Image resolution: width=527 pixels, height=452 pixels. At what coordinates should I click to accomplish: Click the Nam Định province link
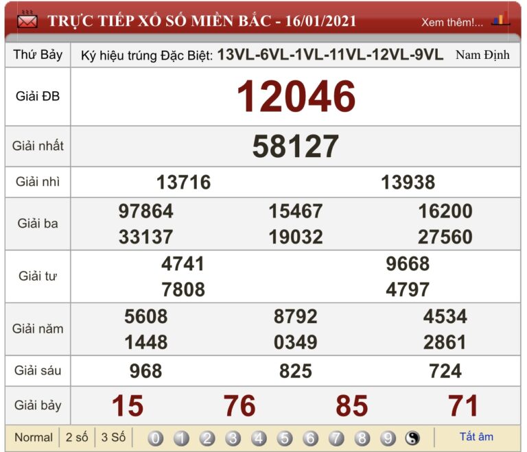(482, 55)
